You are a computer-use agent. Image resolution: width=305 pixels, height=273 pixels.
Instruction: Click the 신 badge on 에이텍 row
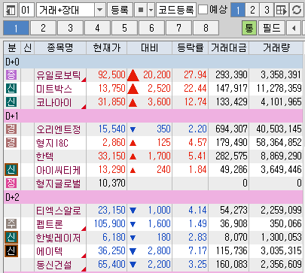coord(11,251)
